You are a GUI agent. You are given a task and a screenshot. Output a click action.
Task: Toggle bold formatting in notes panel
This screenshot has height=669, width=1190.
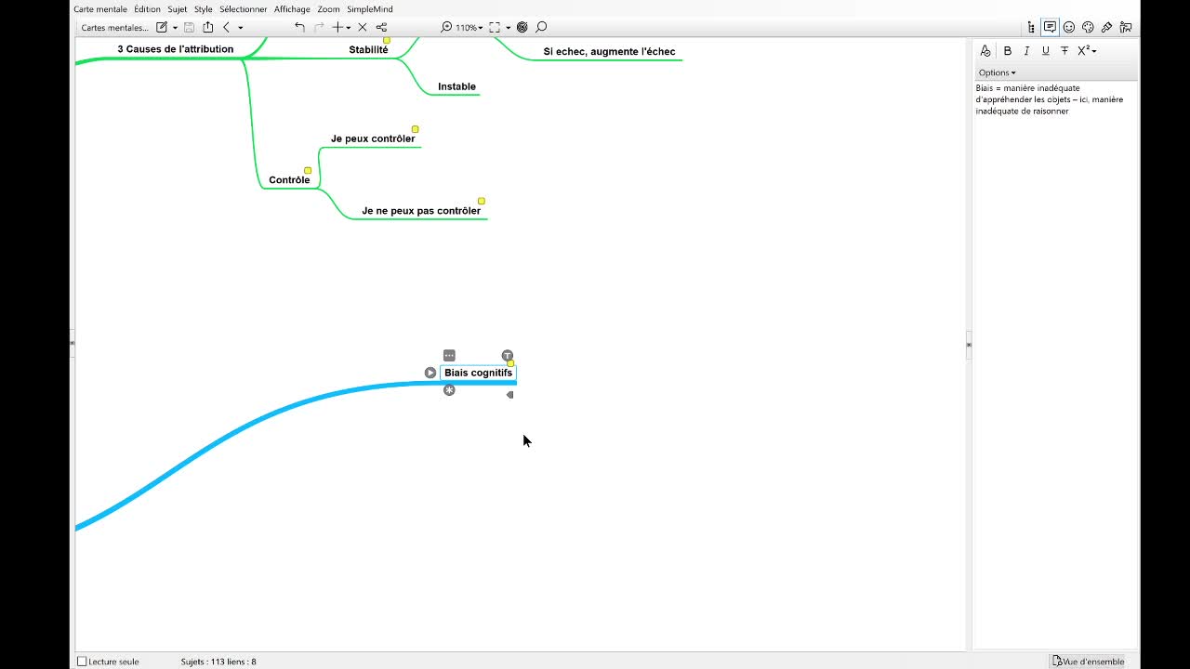[x=1007, y=51]
